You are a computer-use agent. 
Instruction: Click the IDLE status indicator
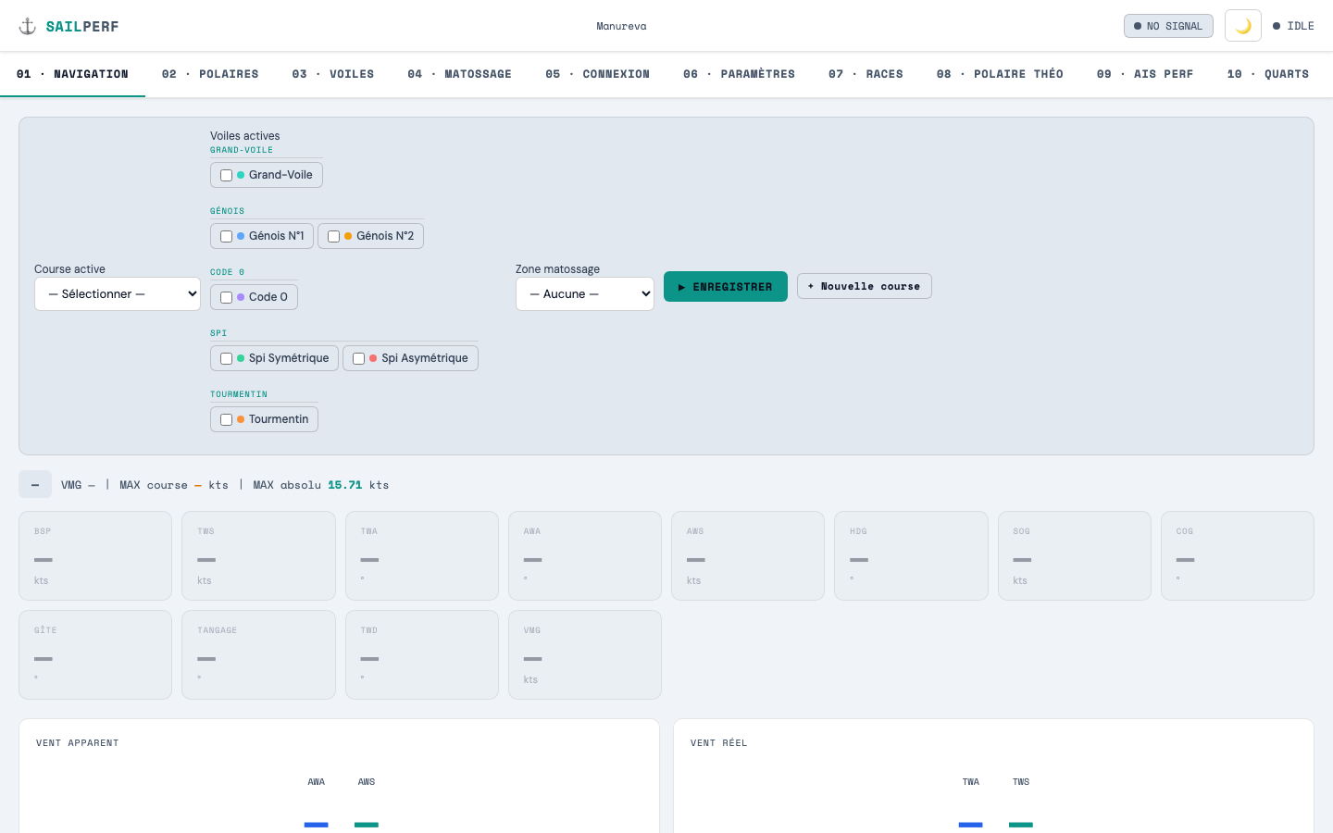coord(1293,26)
